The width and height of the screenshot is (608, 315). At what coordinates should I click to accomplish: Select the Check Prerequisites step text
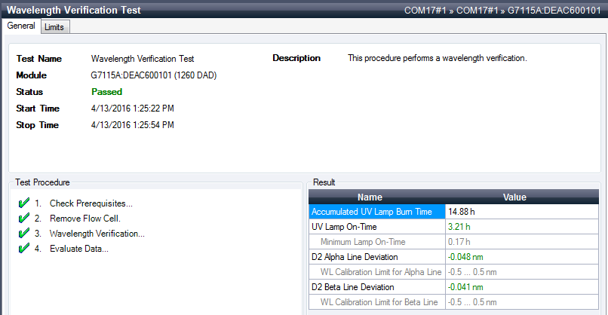[91, 203]
